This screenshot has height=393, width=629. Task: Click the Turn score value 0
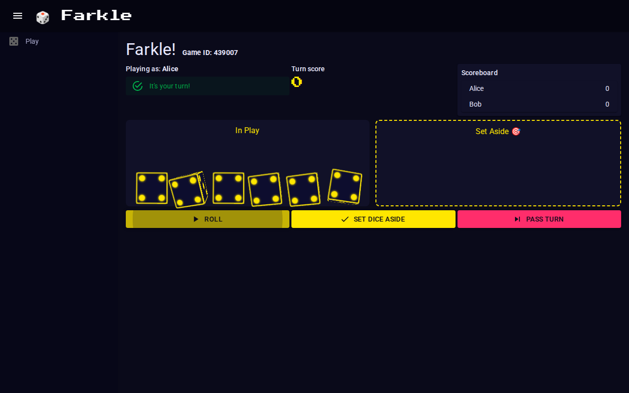pos(297,82)
